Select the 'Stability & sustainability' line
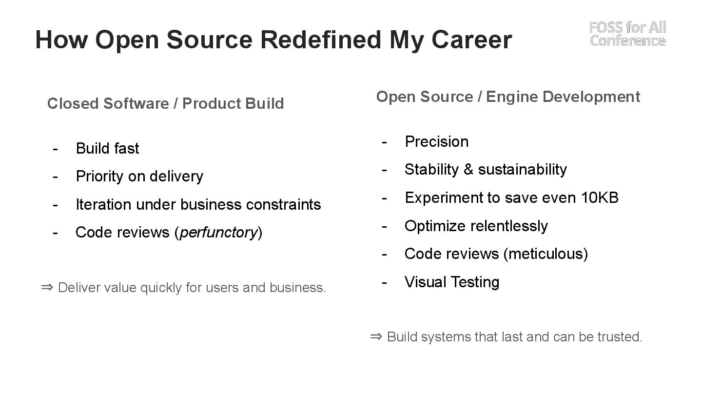 pos(486,169)
